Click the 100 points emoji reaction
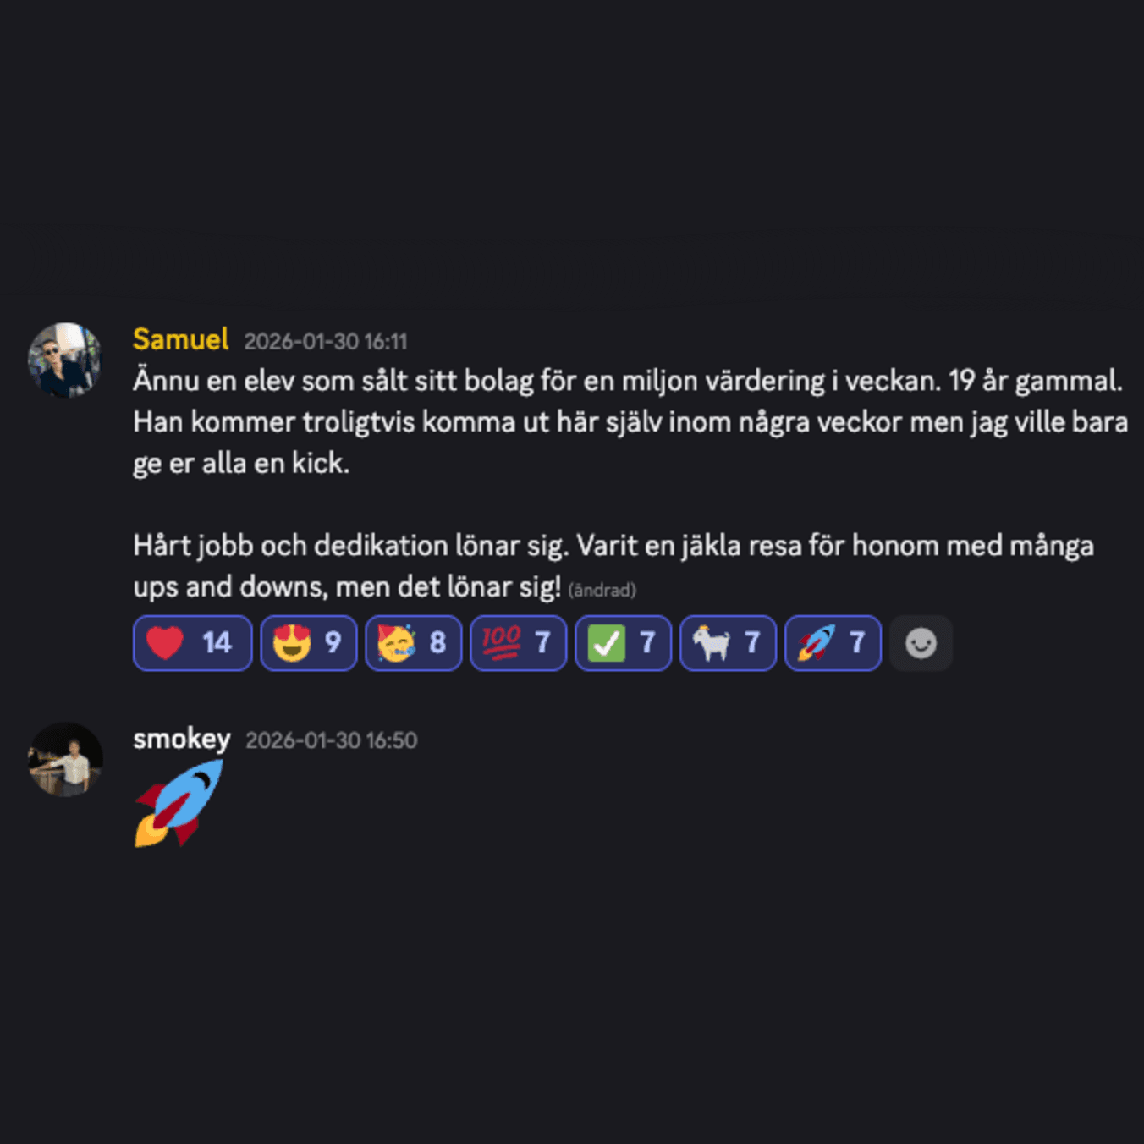Screen dimensions: 1144x1144 [519, 643]
